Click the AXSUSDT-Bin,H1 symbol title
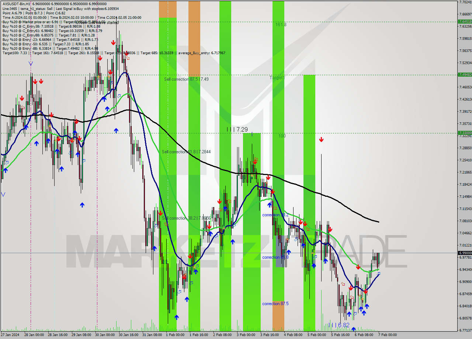Viewport: 472px width, 339px height. pos(16,4)
